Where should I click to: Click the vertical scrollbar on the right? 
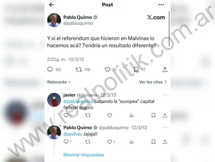[x=169, y=29]
